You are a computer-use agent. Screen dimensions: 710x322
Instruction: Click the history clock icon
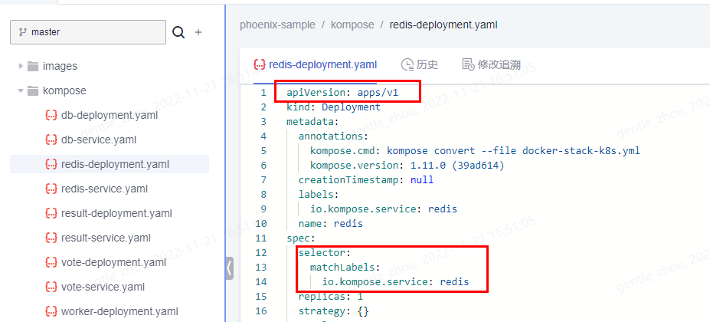click(x=407, y=64)
